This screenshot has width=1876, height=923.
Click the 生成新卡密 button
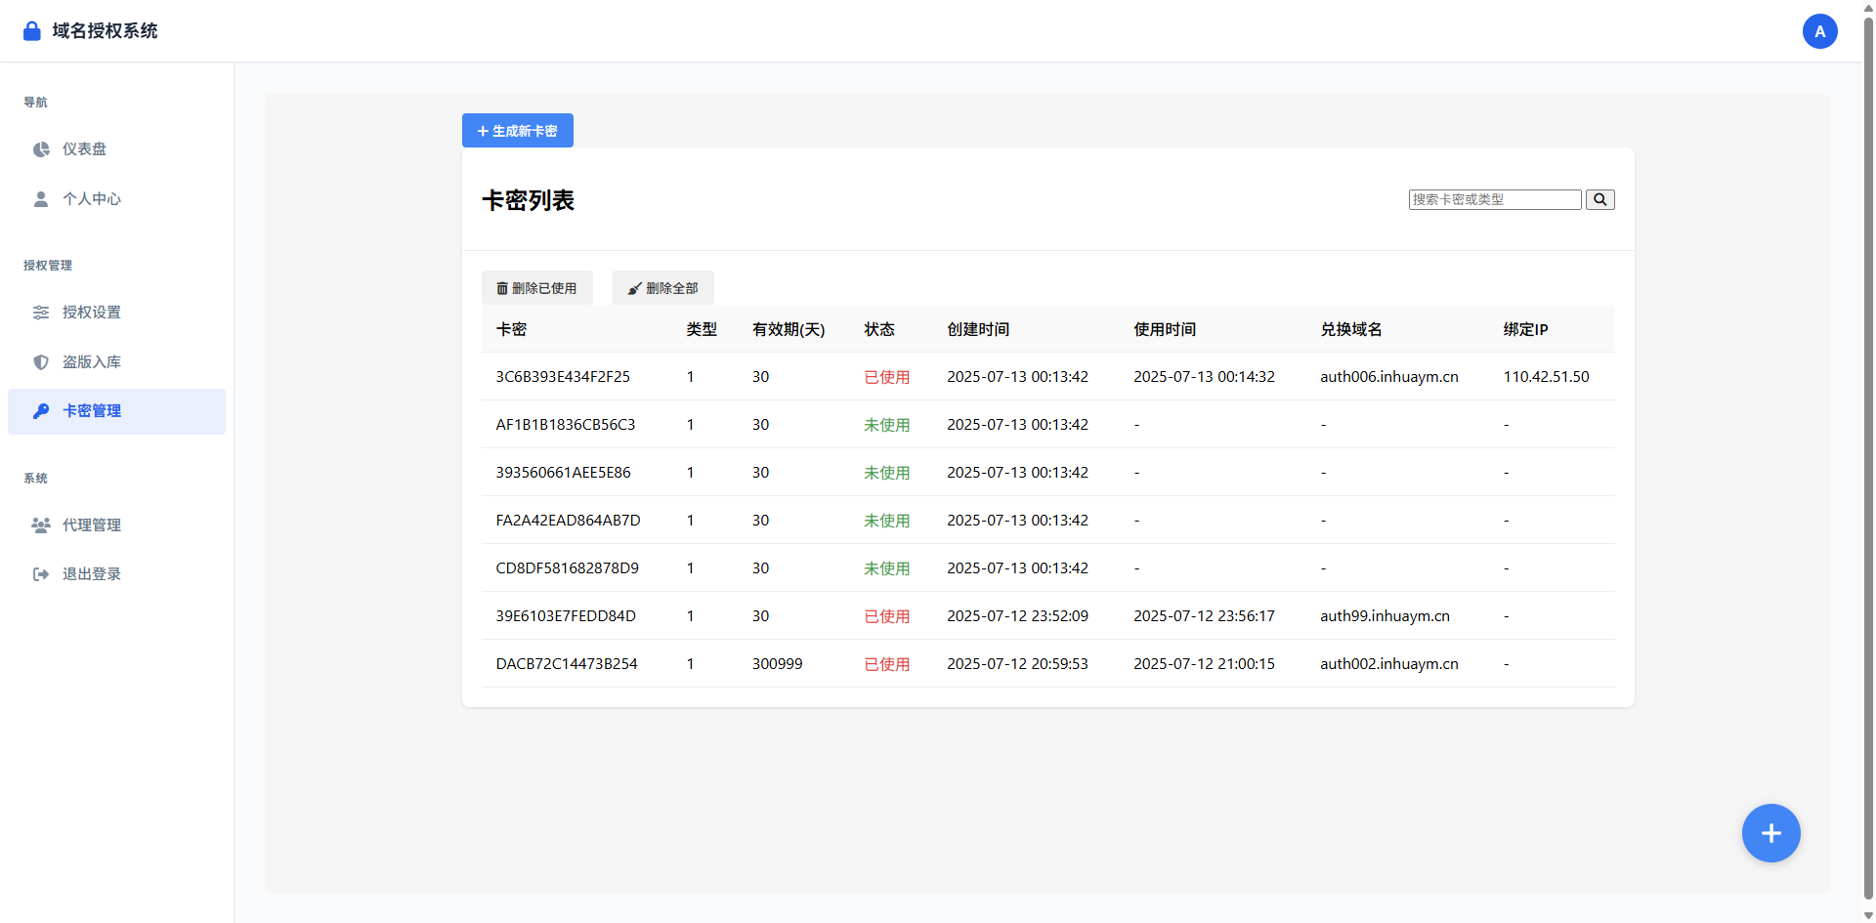tap(517, 131)
